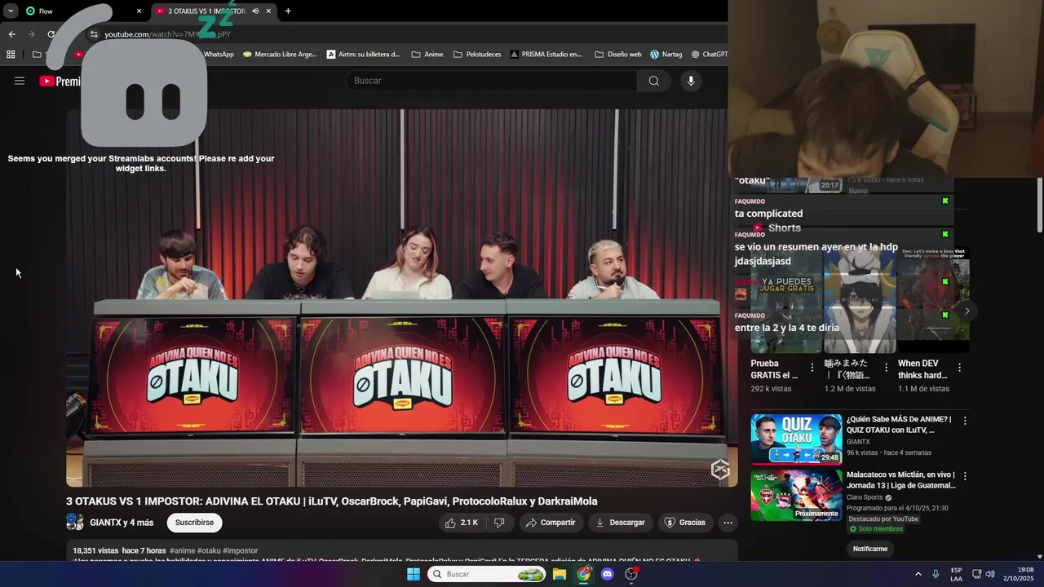1044x587 pixels.
Task: Click the Chrome address bar URL
Action: [x=167, y=34]
